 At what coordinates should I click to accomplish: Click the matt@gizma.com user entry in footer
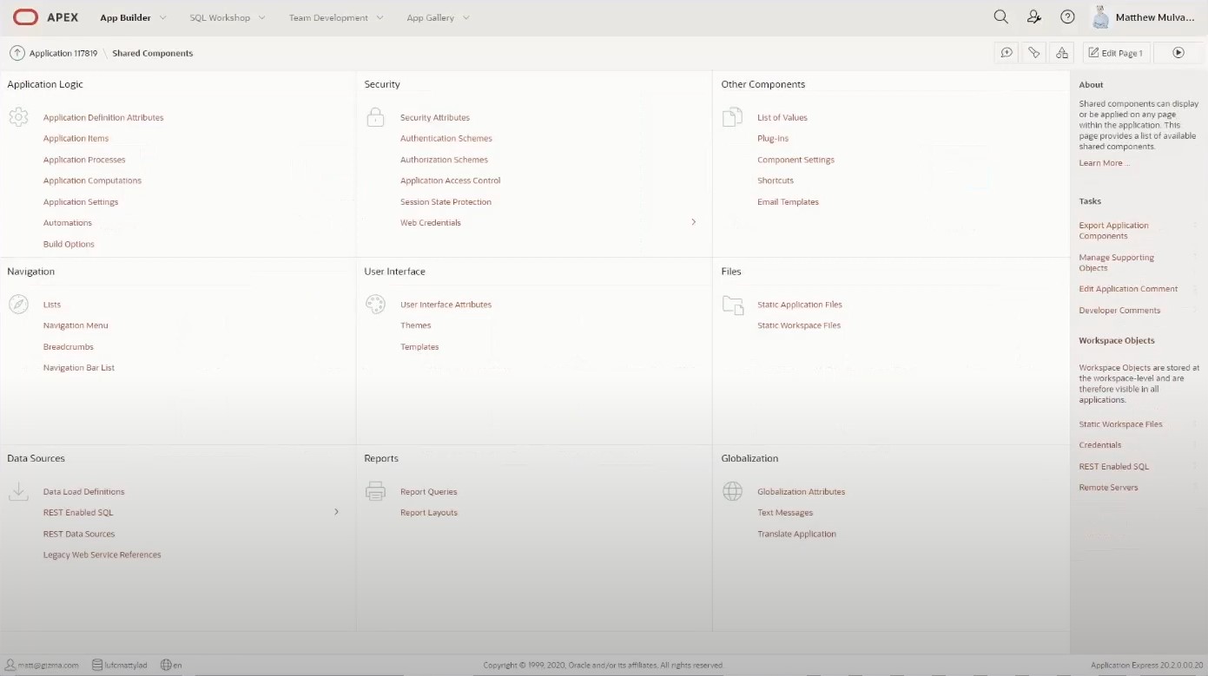coord(42,666)
